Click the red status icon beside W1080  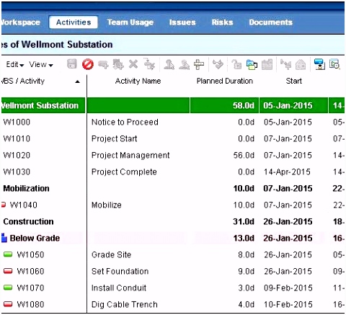[x=8, y=304]
